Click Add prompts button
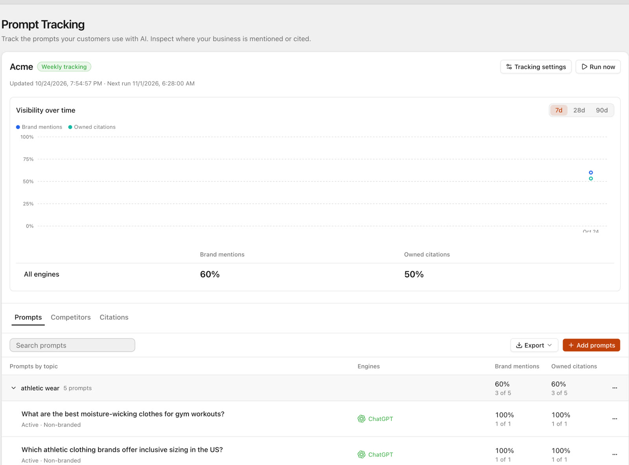The image size is (629, 465). 591,345
